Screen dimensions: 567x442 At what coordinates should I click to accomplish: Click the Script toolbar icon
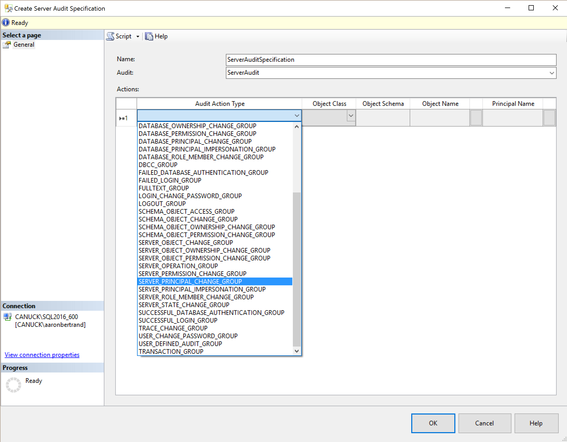[111, 36]
